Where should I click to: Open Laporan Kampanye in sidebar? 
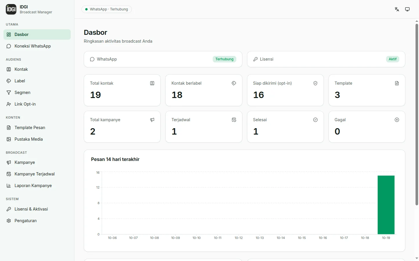[x=37, y=186]
